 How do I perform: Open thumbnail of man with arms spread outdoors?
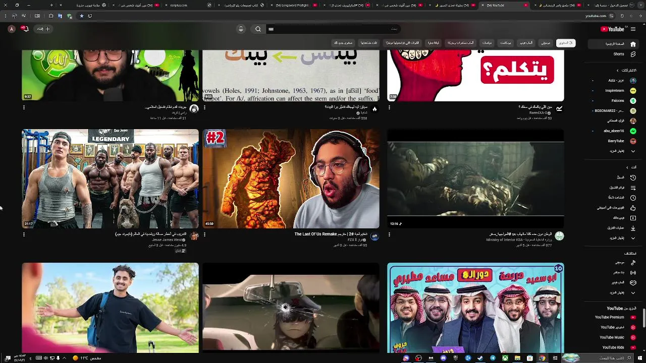(x=110, y=308)
